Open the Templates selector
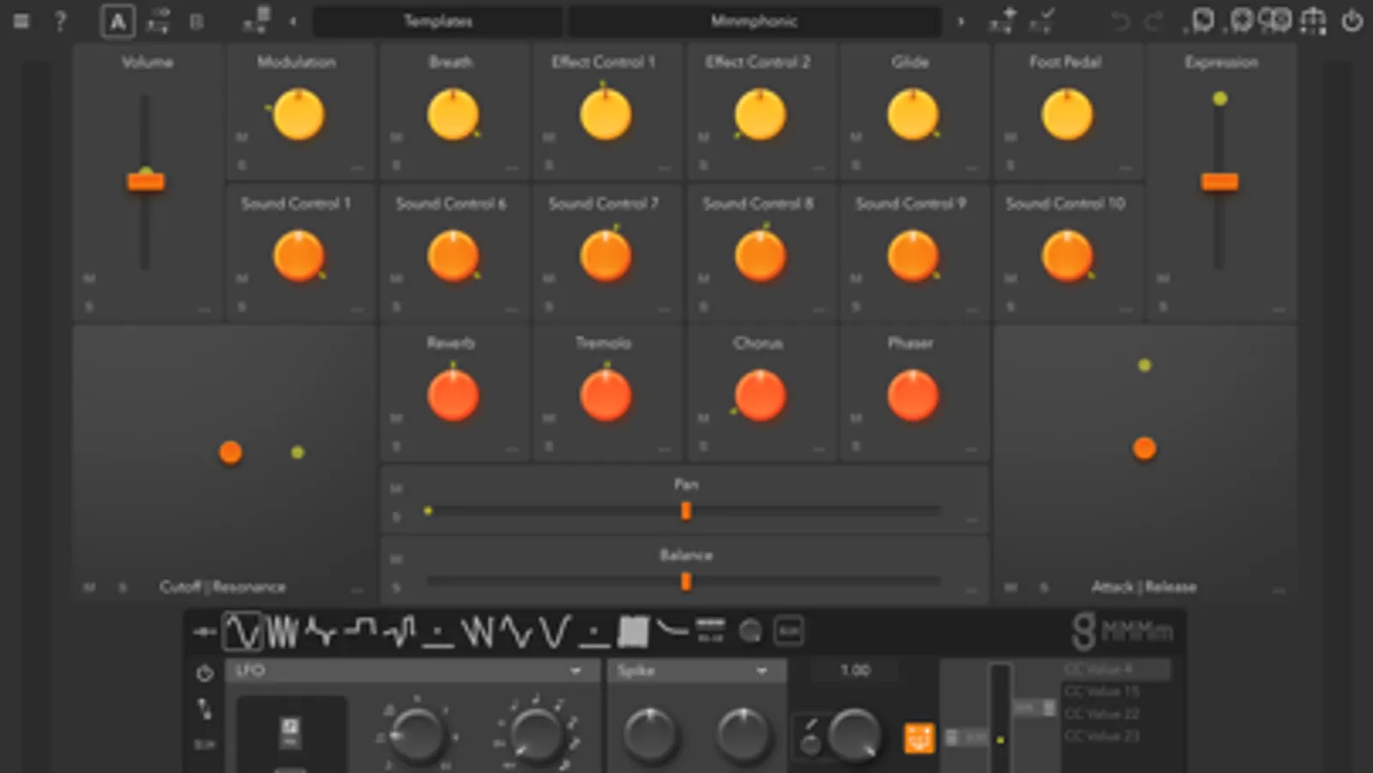 [438, 21]
